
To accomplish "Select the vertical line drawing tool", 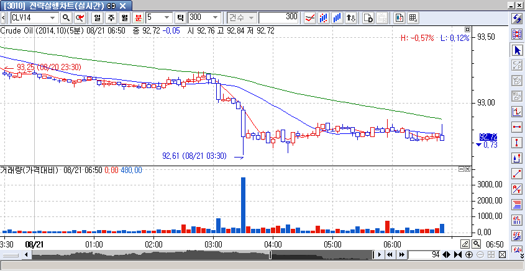I will tap(516, 142).
